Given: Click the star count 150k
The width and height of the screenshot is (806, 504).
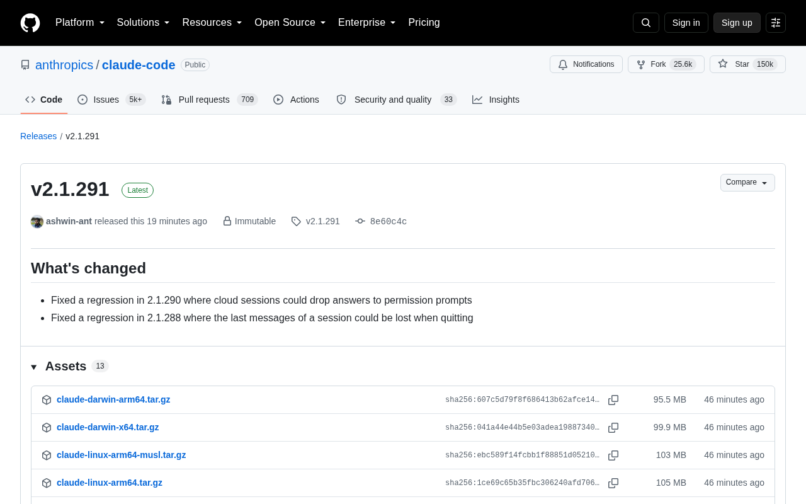Looking at the screenshot, I should point(765,64).
